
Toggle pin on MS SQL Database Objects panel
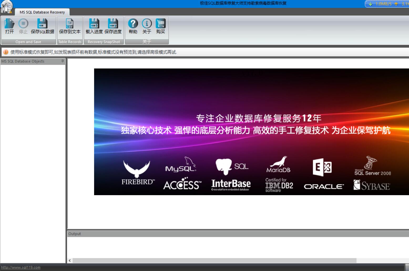[x=63, y=61]
